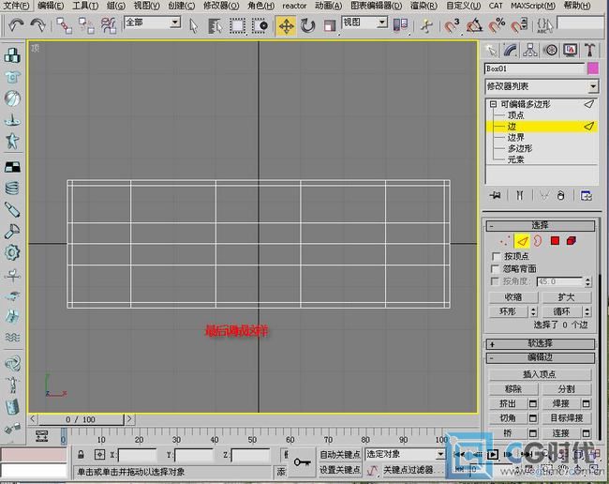Screen dimensions: 609x484
Task: Select the Select and Link tool
Action: tap(64, 25)
